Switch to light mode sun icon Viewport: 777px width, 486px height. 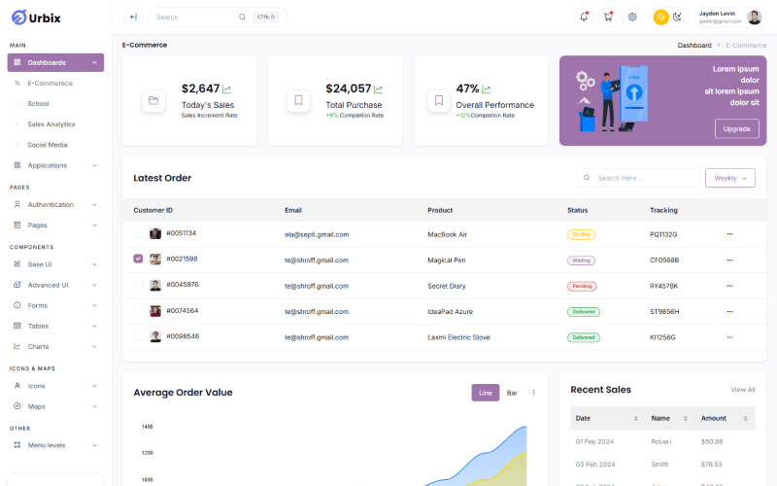point(661,17)
